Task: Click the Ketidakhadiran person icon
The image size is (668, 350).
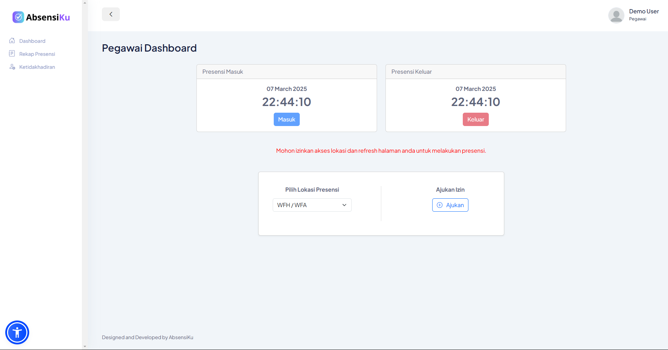Action: coord(12,66)
